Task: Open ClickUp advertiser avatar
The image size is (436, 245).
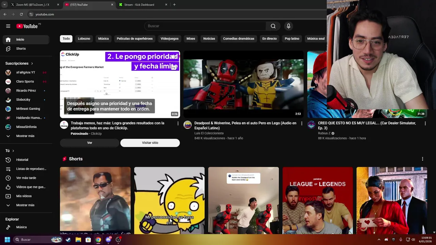Action: (x=64, y=125)
